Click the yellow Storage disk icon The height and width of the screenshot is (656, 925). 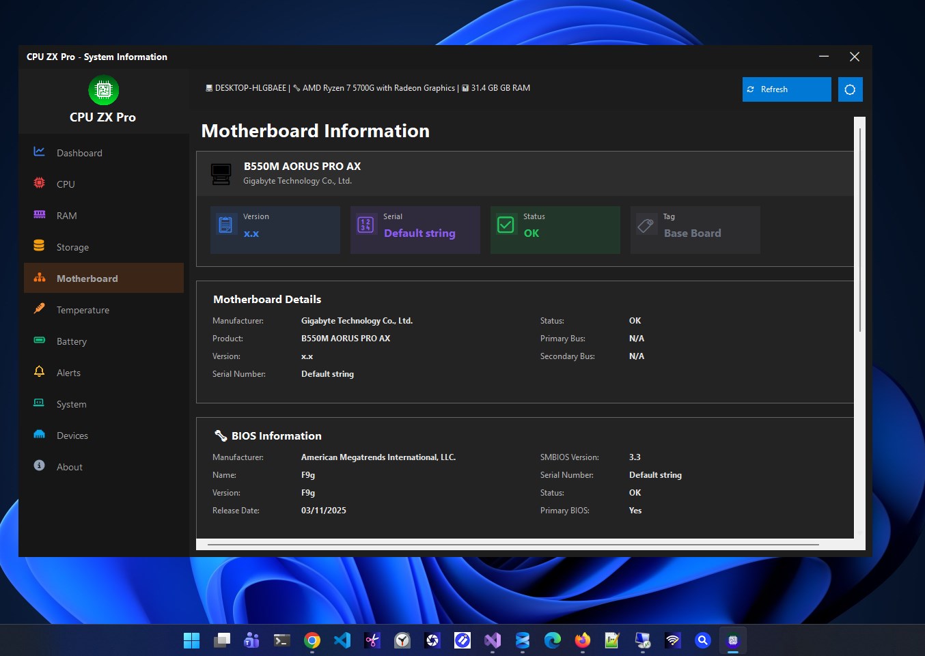point(40,246)
